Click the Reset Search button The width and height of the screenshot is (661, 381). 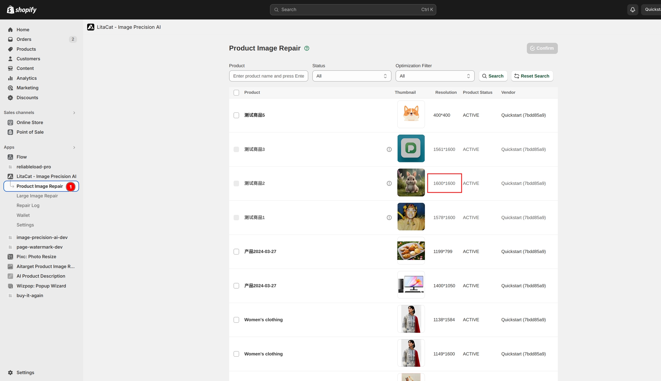click(x=532, y=76)
